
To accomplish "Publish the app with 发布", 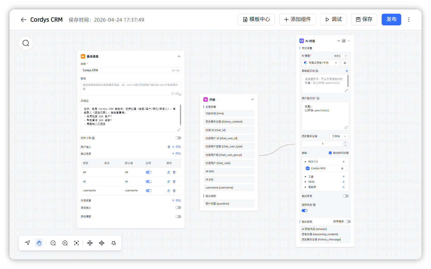I will [391, 20].
